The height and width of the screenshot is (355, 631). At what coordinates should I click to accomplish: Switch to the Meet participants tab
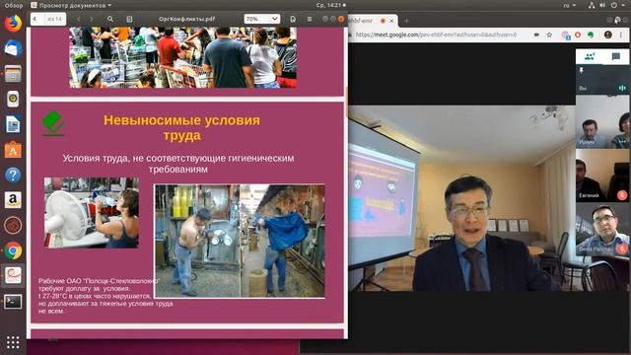click(x=590, y=56)
